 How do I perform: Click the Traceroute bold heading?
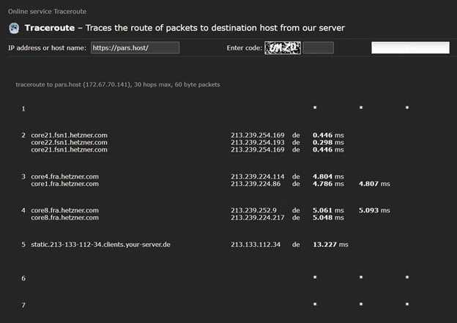tap(51, 28)
